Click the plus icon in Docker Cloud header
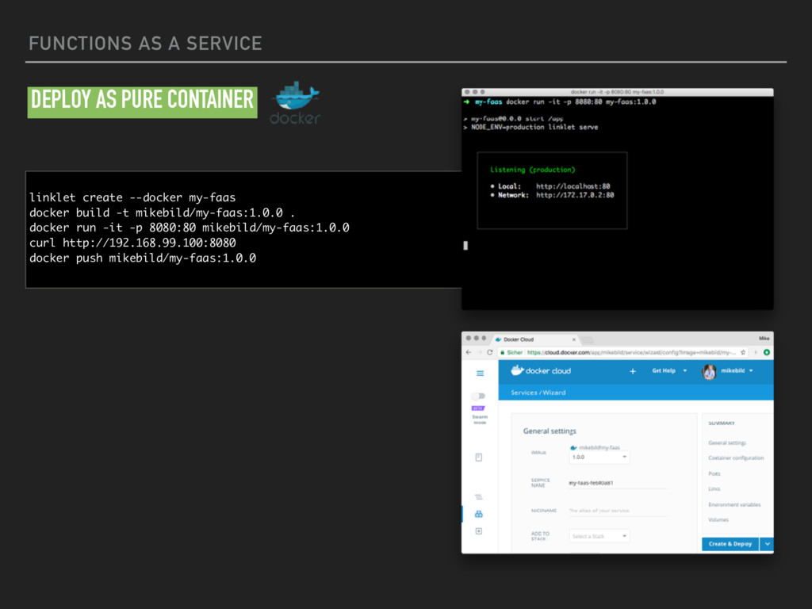 point(632,371)
